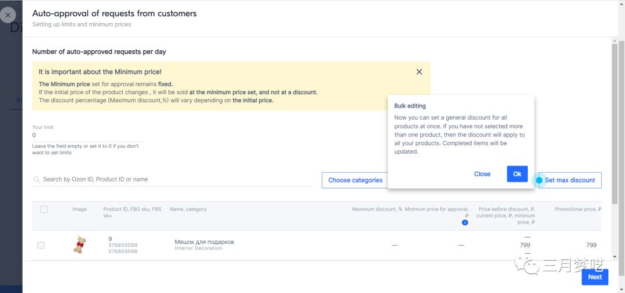The image size is (625, 293).
Task: Close the auto-approval dialog with the X
Action: pos(8,15)
